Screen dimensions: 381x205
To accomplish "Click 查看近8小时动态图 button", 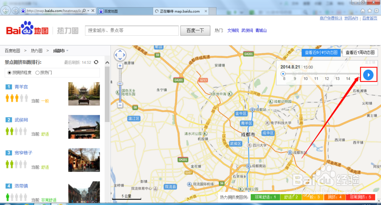I will 321,52.
